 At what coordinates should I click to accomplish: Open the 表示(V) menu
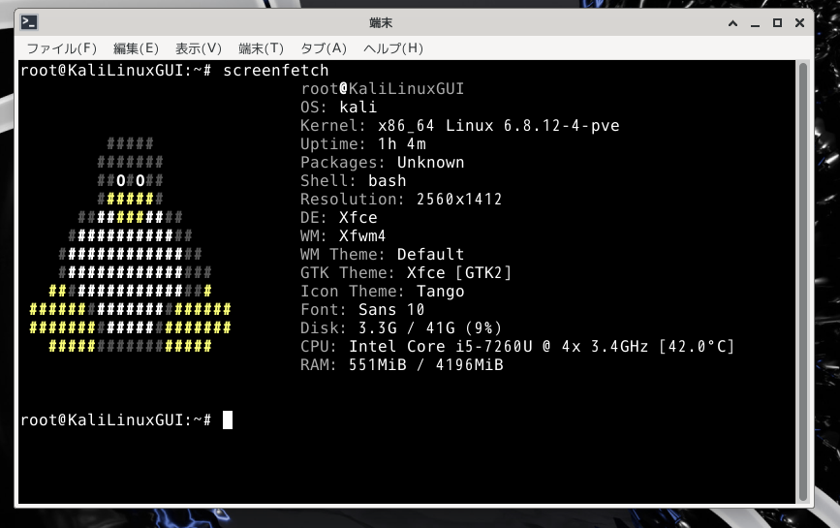199,48
